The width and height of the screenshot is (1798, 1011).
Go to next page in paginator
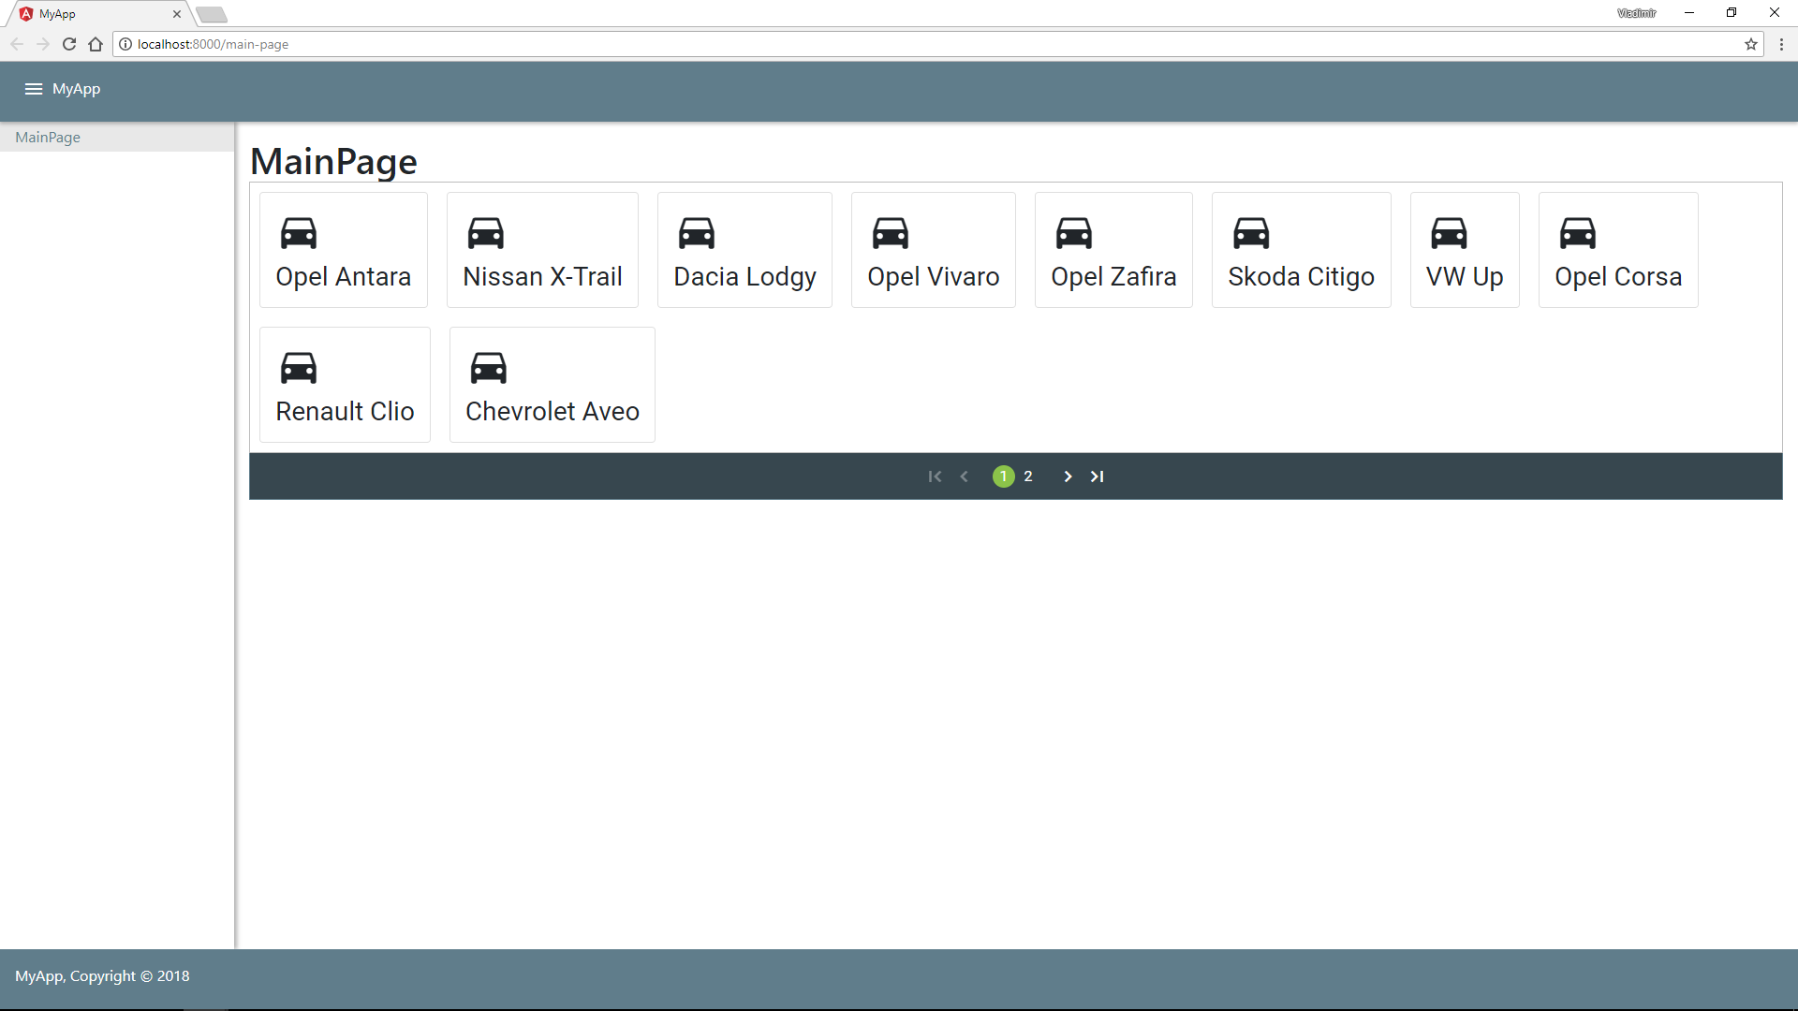[1068, 476]
